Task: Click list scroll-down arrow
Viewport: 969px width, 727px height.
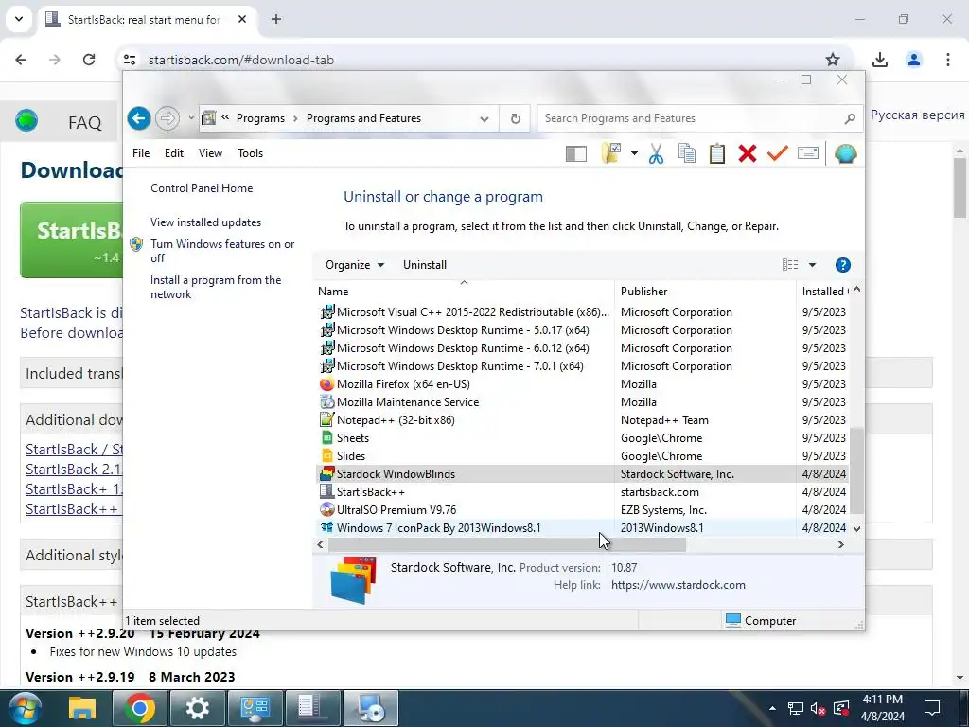Action: click(x=856, y=528)
